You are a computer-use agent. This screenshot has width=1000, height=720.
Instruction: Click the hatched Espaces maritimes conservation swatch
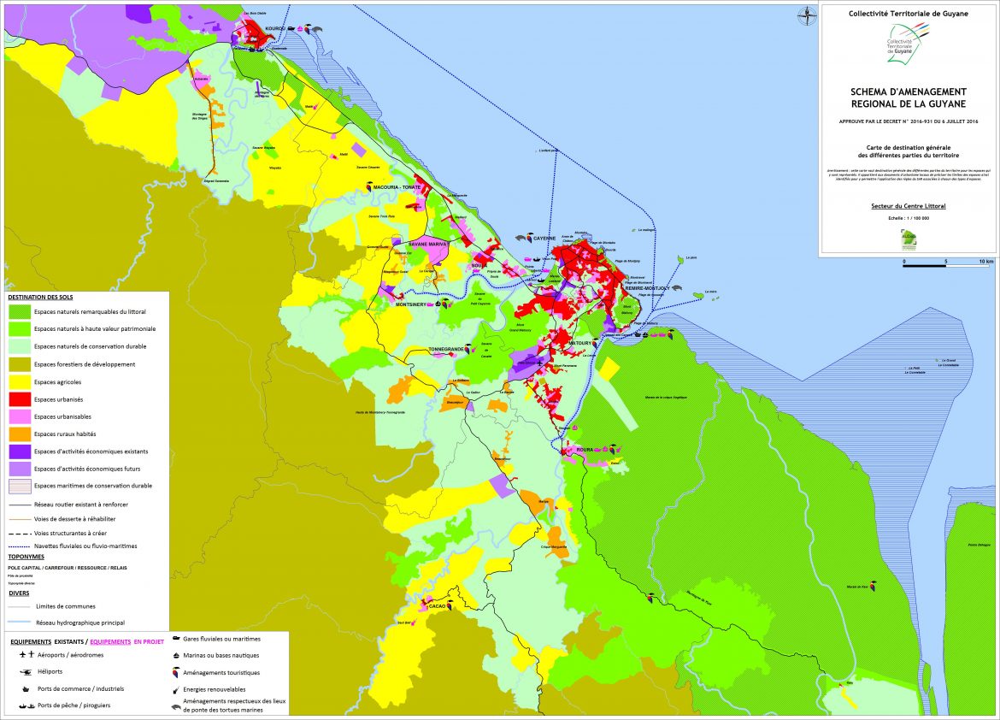pyautogui.click(x=19, y=486)
